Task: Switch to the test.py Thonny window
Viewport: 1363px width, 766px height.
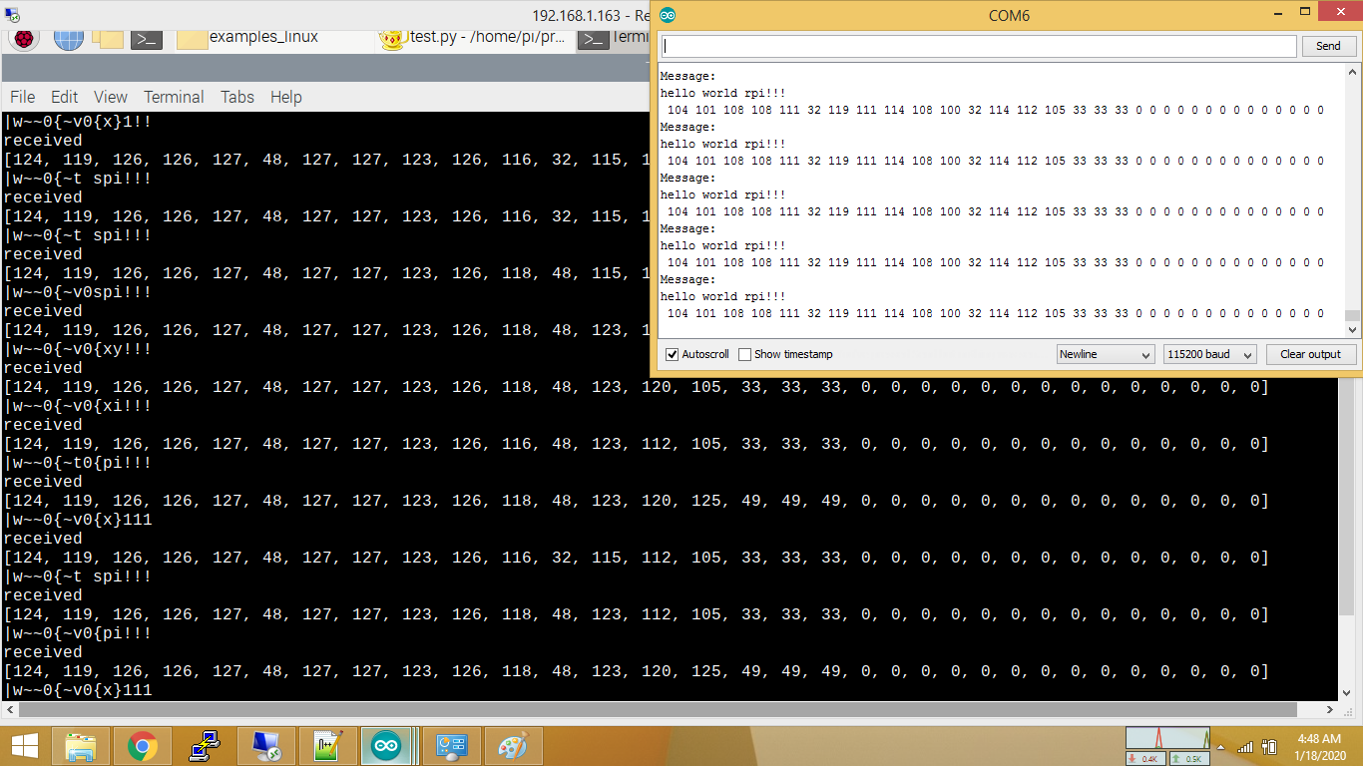Action: 474,38
